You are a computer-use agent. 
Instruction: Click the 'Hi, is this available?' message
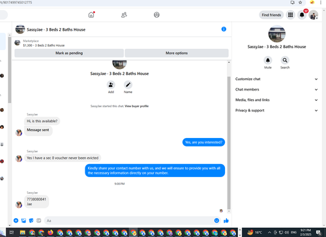[42, 121]
